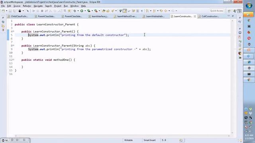The image size is (255, 143).
Task: Click methodOne in line 12
Action: coord(61,60)
